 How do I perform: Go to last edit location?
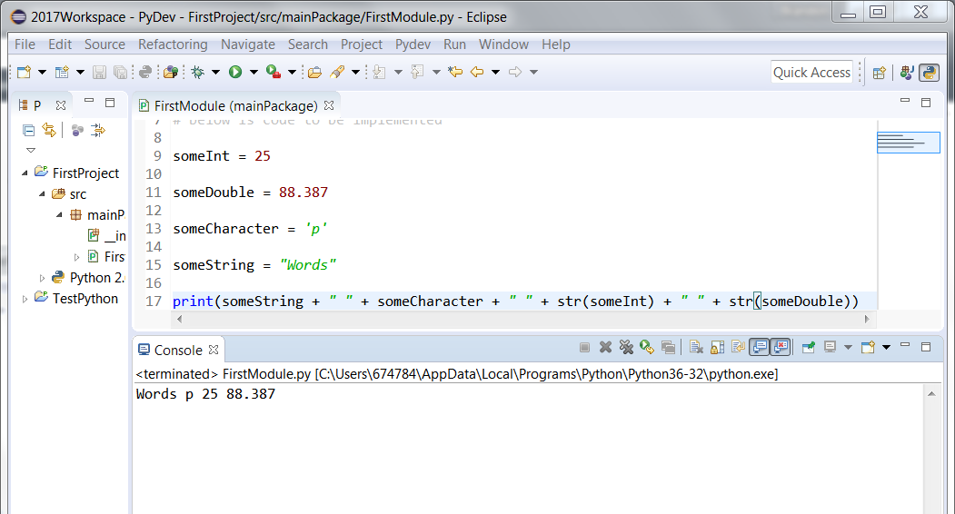455,72
